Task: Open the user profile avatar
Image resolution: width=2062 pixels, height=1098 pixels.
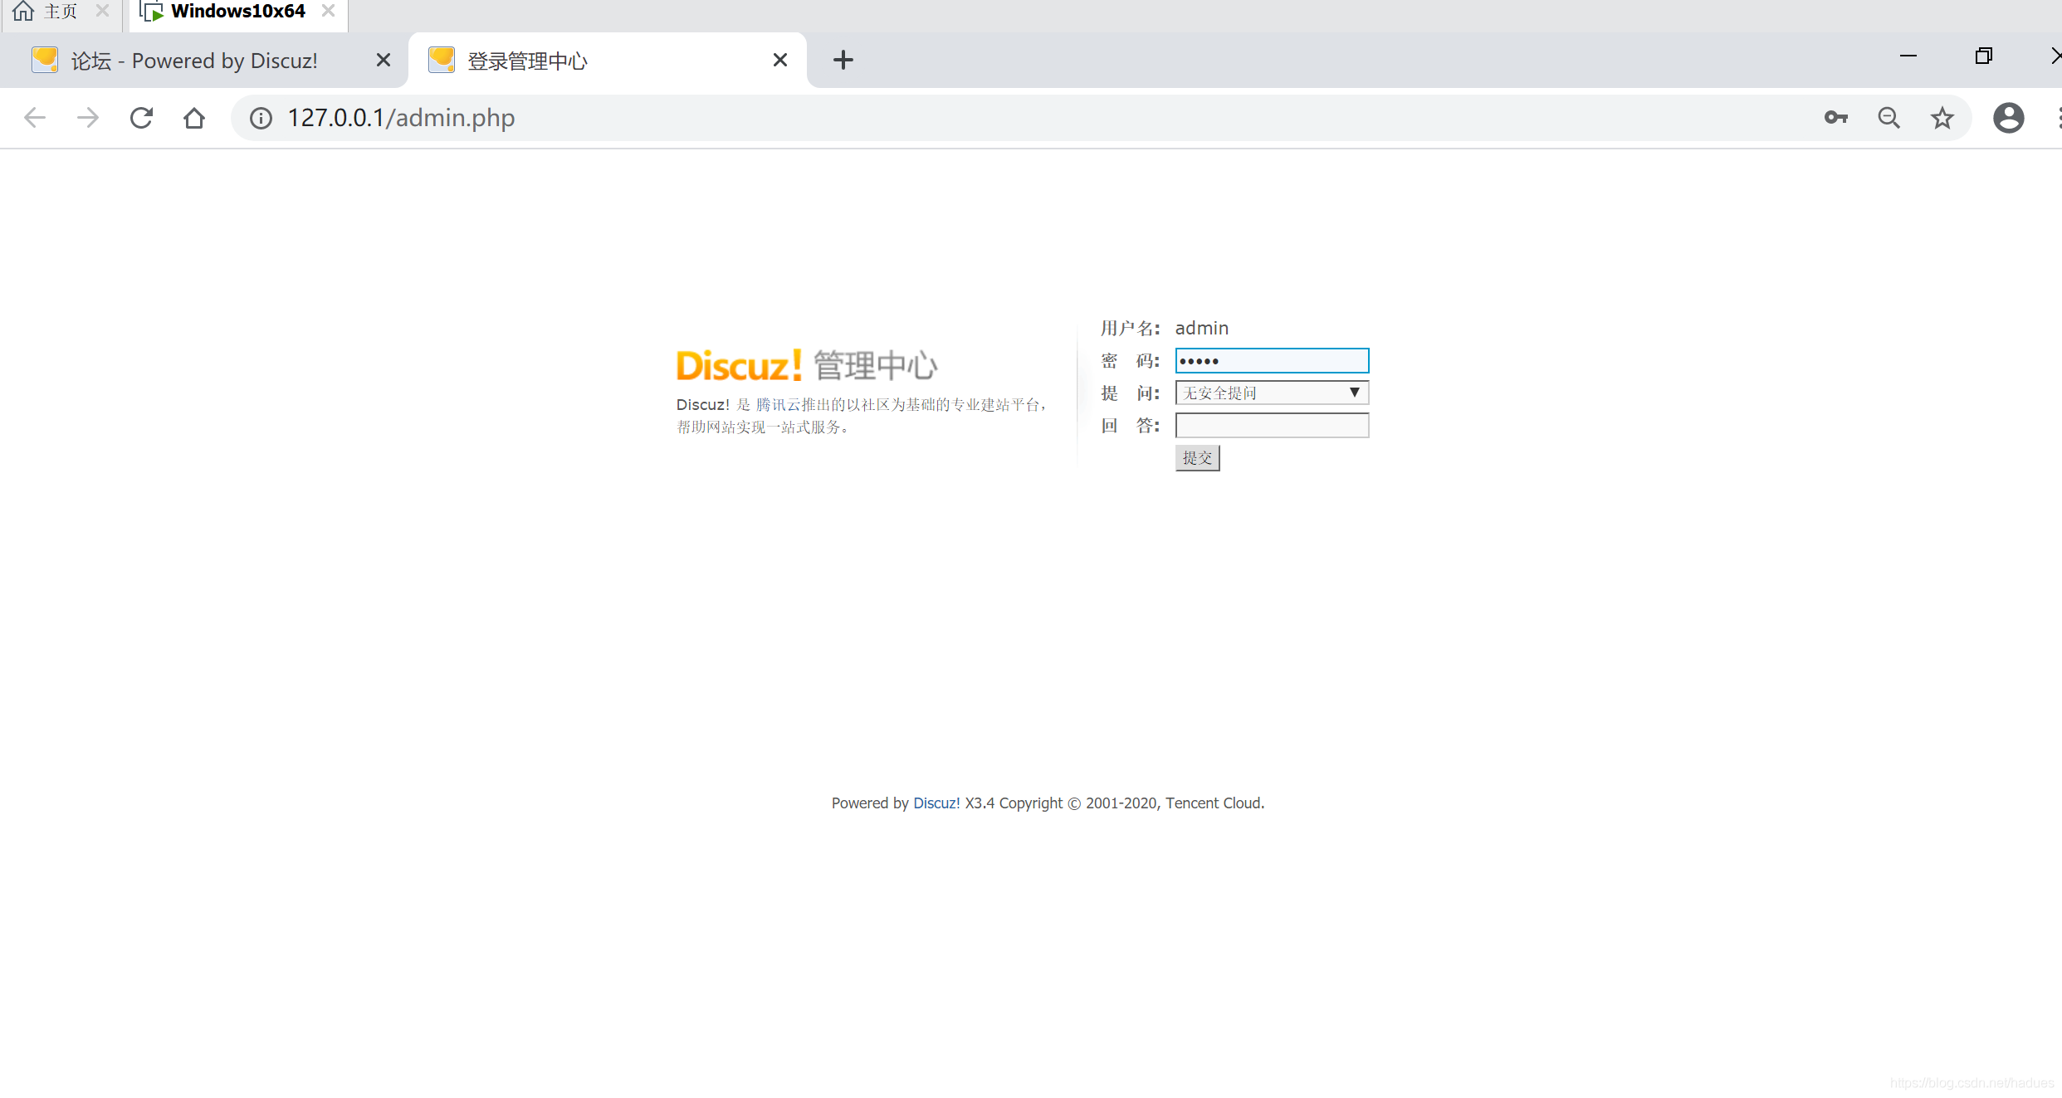Action: [x=2008, y=118]
